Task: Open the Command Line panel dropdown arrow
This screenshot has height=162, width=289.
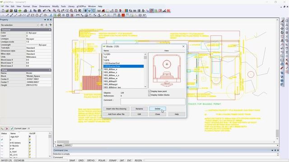Action: pos(272,150)
